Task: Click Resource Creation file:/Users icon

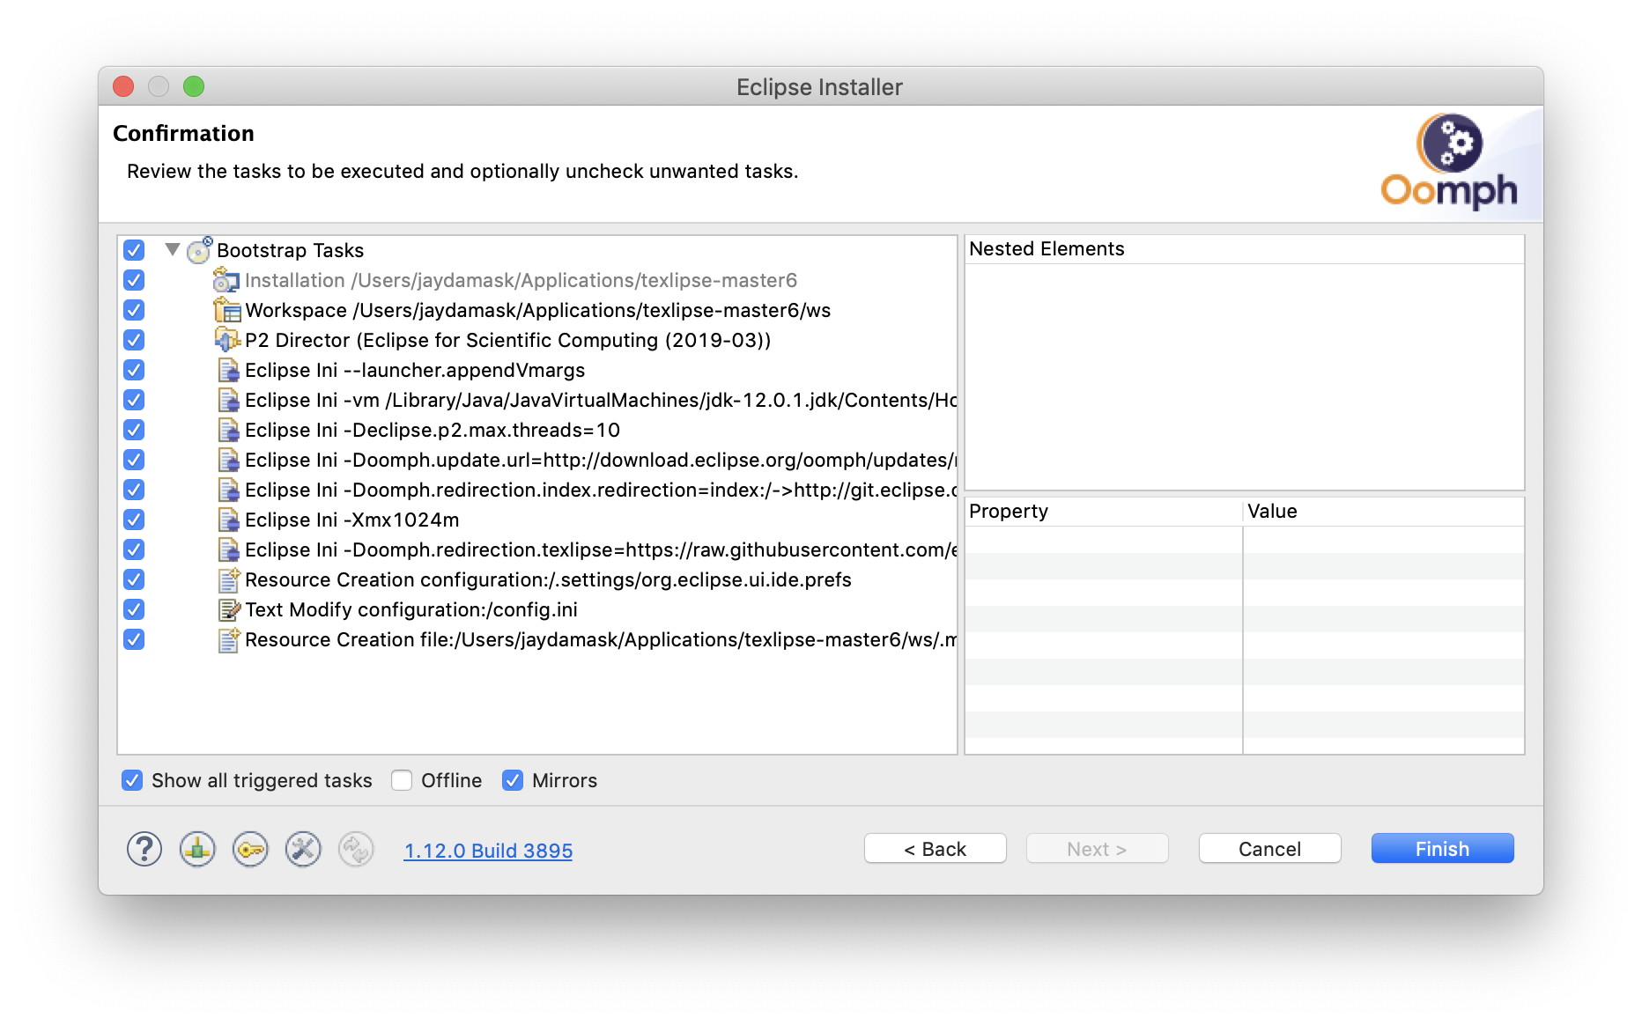Action: coord(228,639)
